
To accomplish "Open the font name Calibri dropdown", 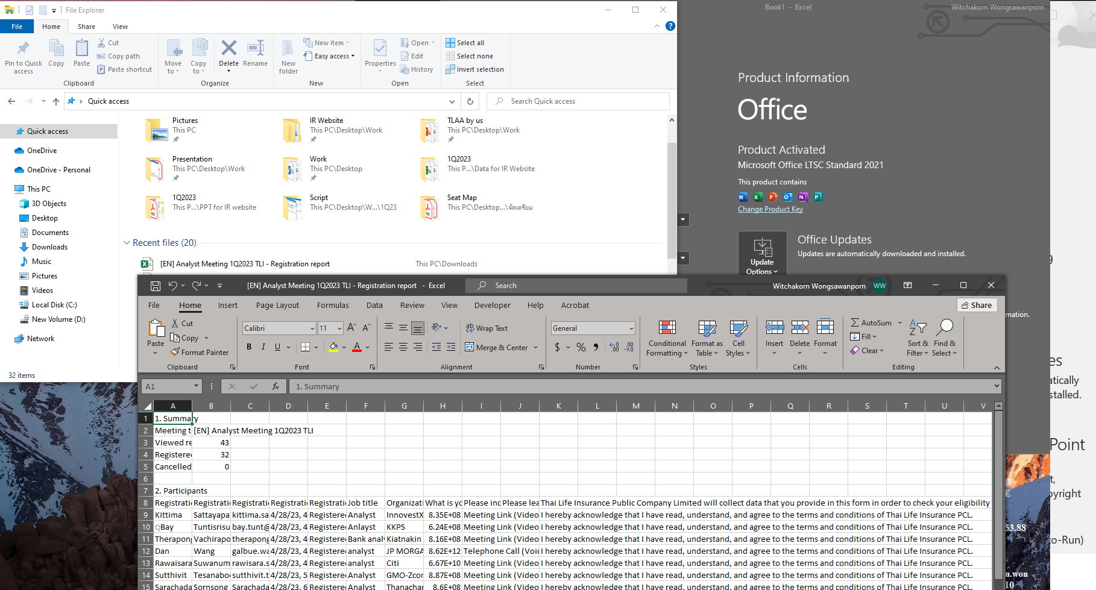I will coord(312,328).
